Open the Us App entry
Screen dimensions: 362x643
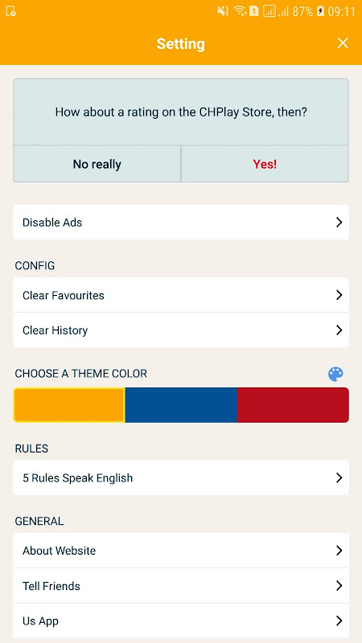point(181,620)
